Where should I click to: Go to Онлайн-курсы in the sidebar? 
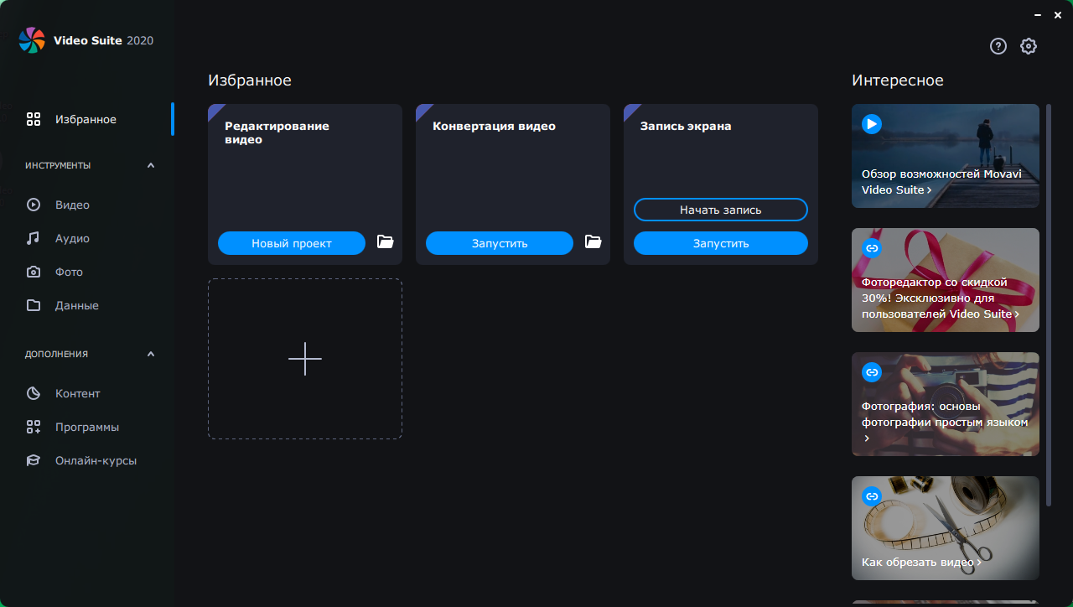click(96, 460)
